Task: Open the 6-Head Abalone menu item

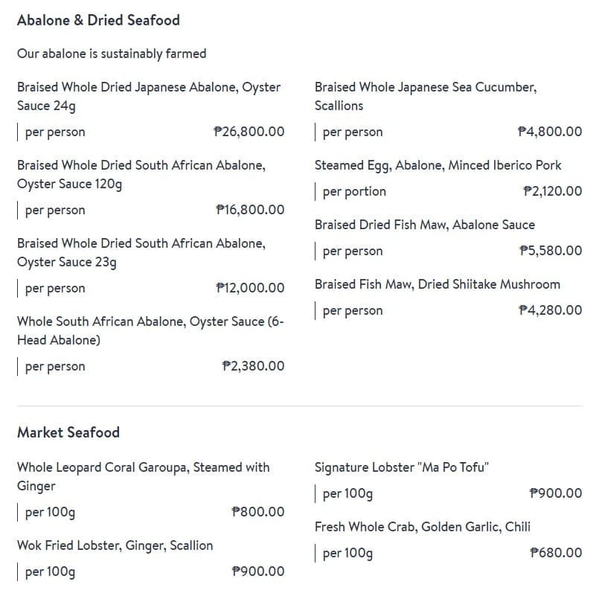Action: point(150,330)
